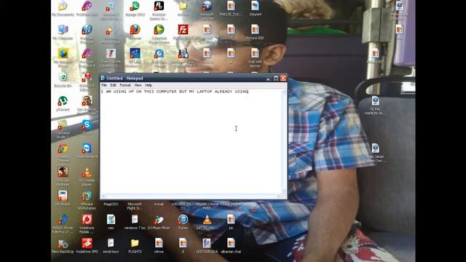Open Notepad's Help menu

tap(149, 85)
